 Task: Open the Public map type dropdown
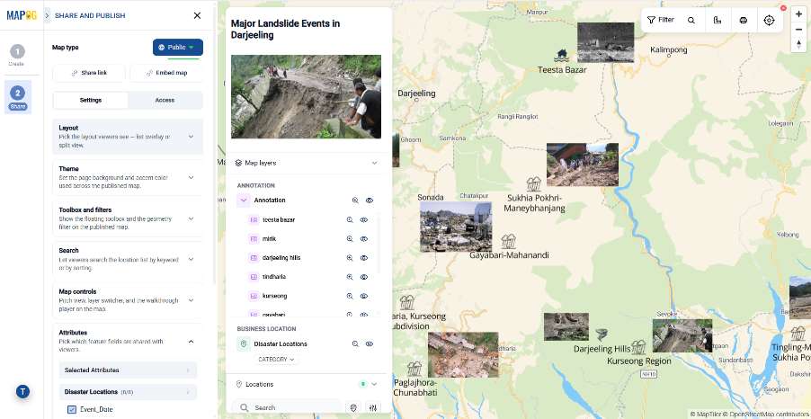(178, 47)
